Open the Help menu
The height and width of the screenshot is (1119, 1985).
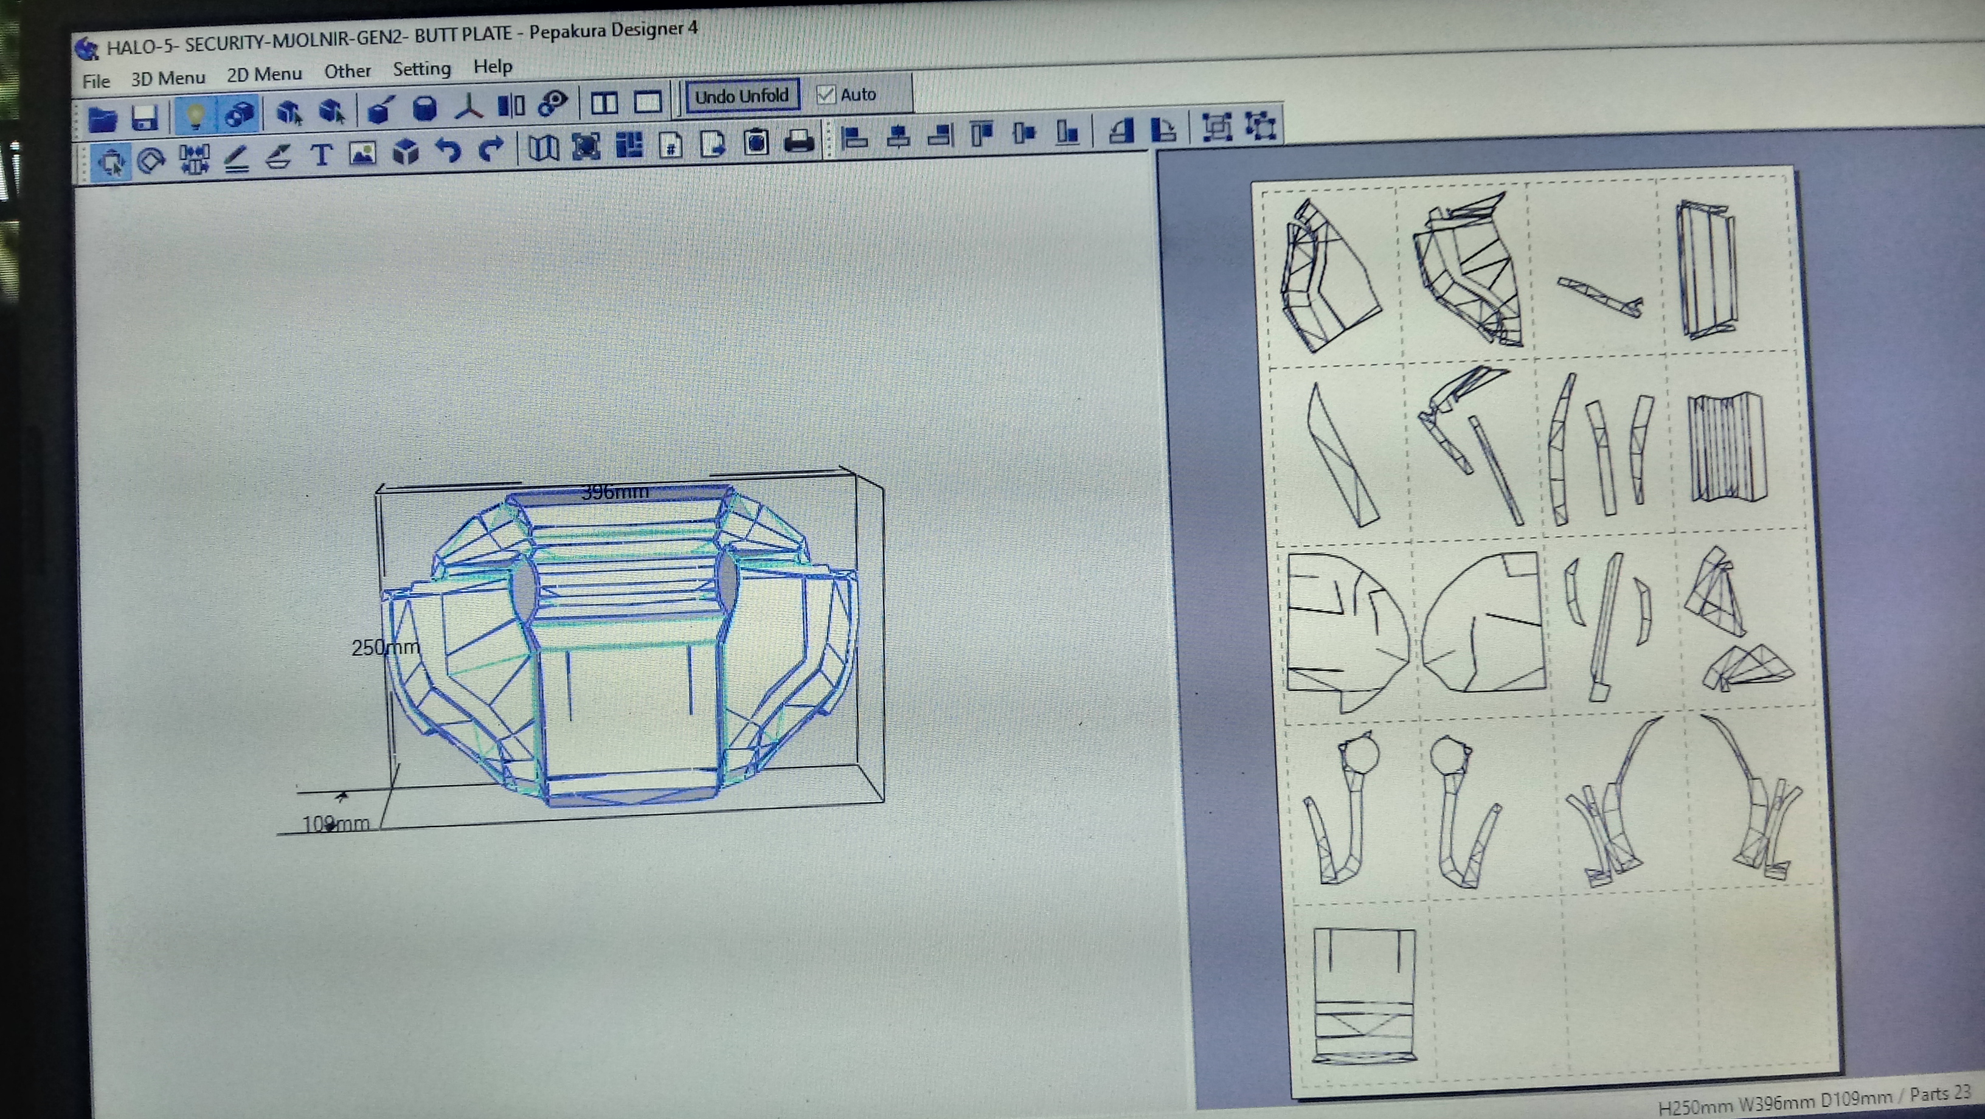coord(493,67)
